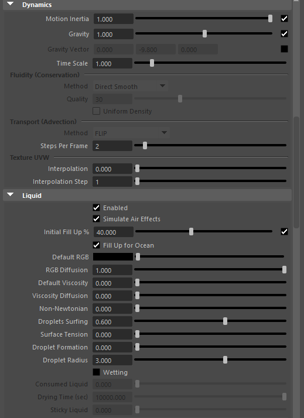
Task: Disable the Liquid Enabled checkbox
Action: pyautogui.click(x=96, y=208)
